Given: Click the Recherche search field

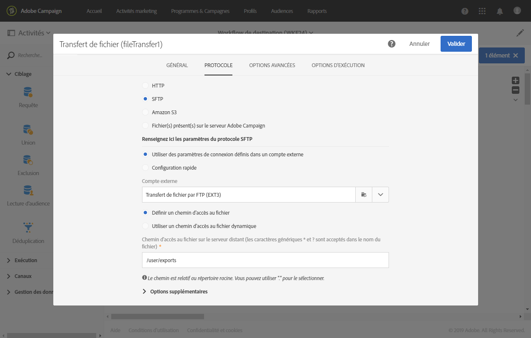Looking at the screenshot, I should click(30, 55).
